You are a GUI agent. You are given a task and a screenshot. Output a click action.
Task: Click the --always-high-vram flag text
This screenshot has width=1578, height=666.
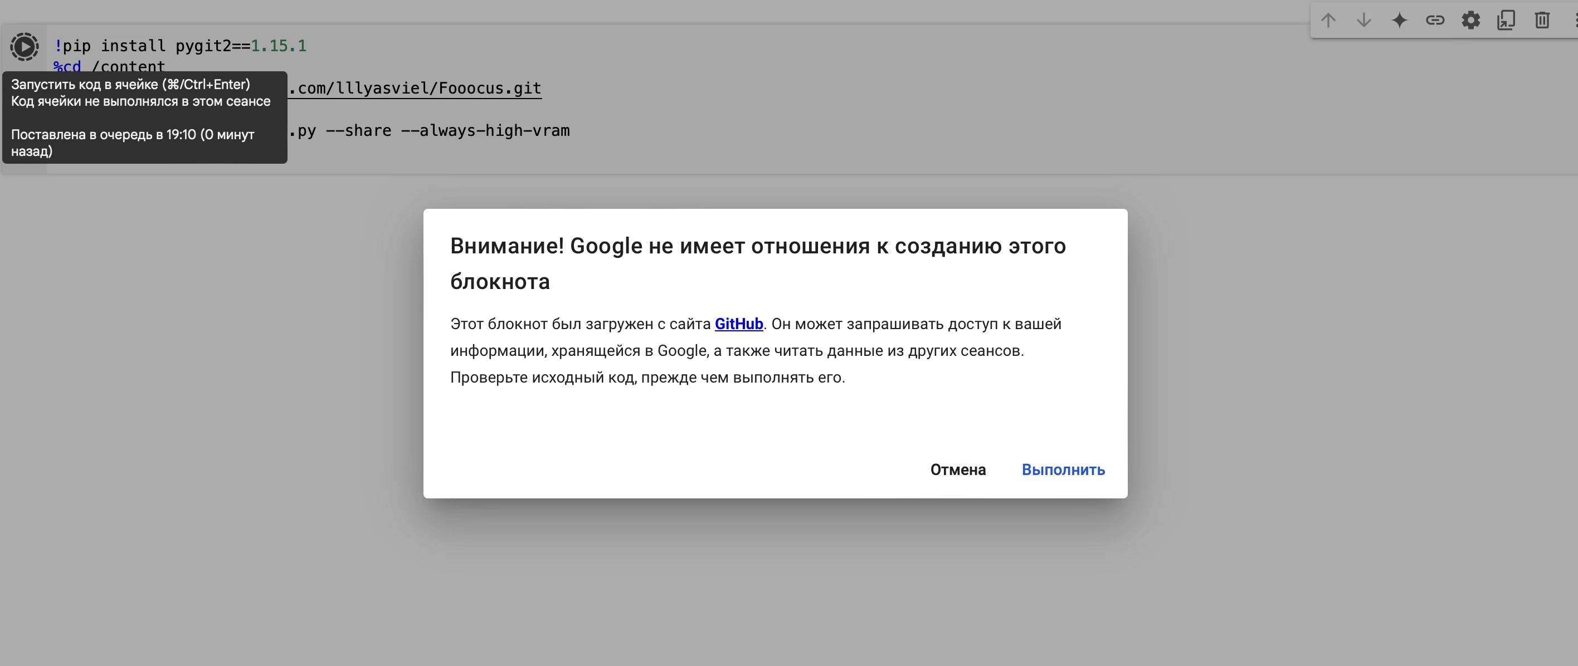[485, 130]
